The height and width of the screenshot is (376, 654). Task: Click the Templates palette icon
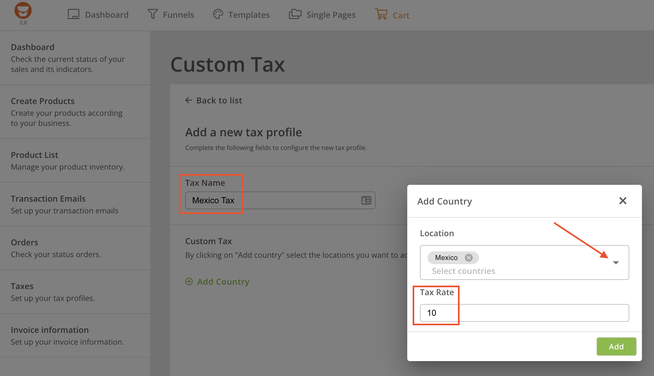click(218, 14)
